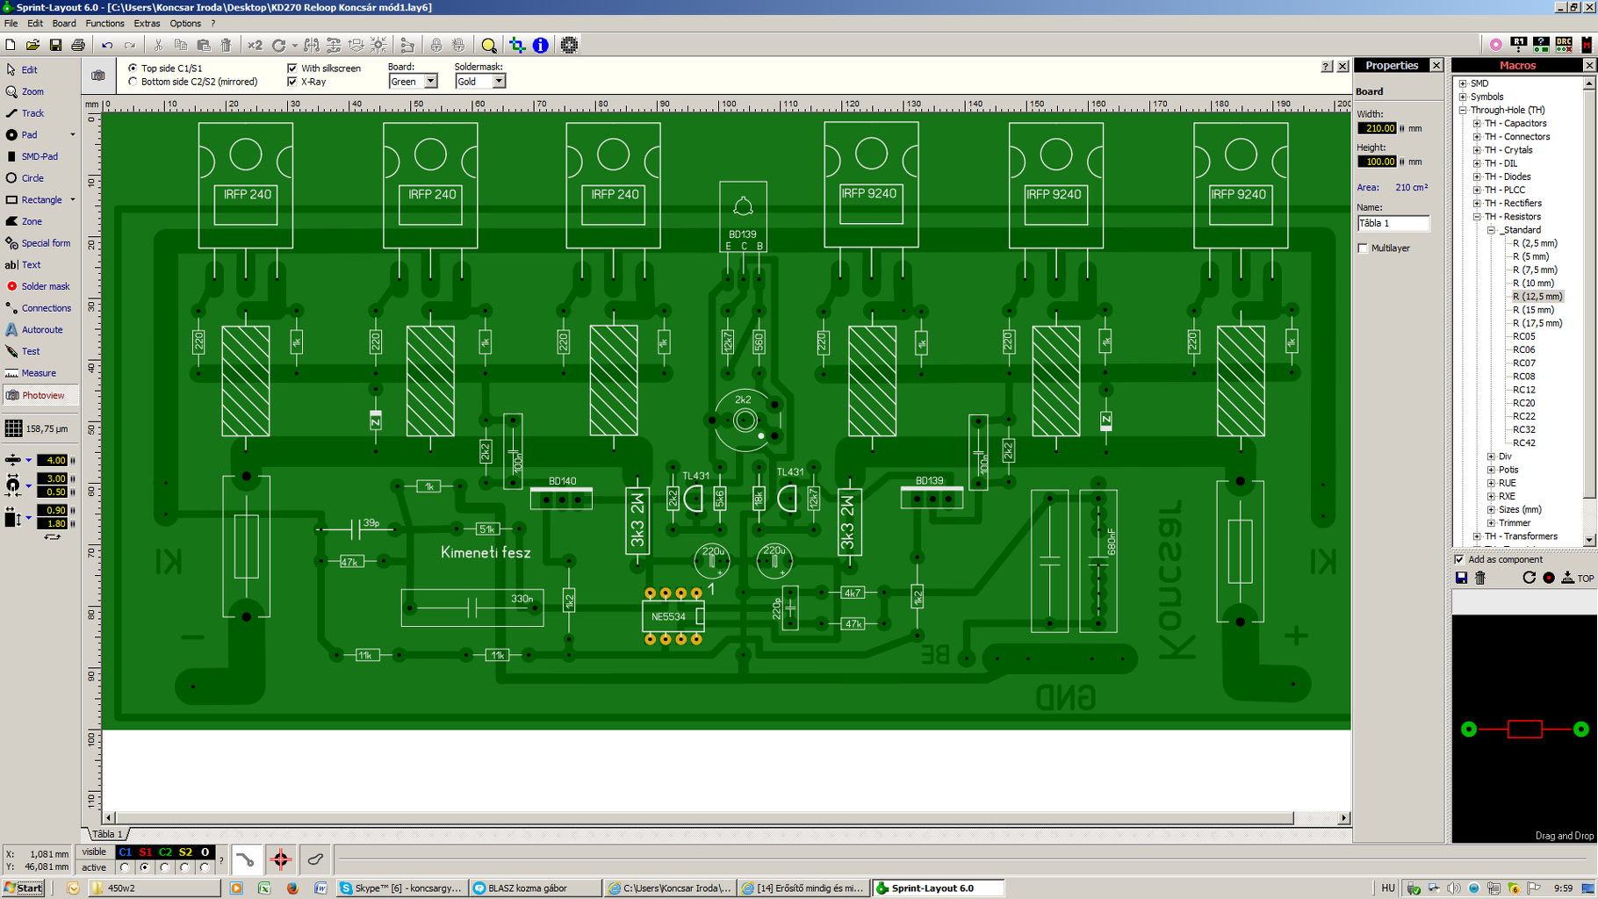
Task: Click the board Name input field
Action: (x=1393, y=223)
